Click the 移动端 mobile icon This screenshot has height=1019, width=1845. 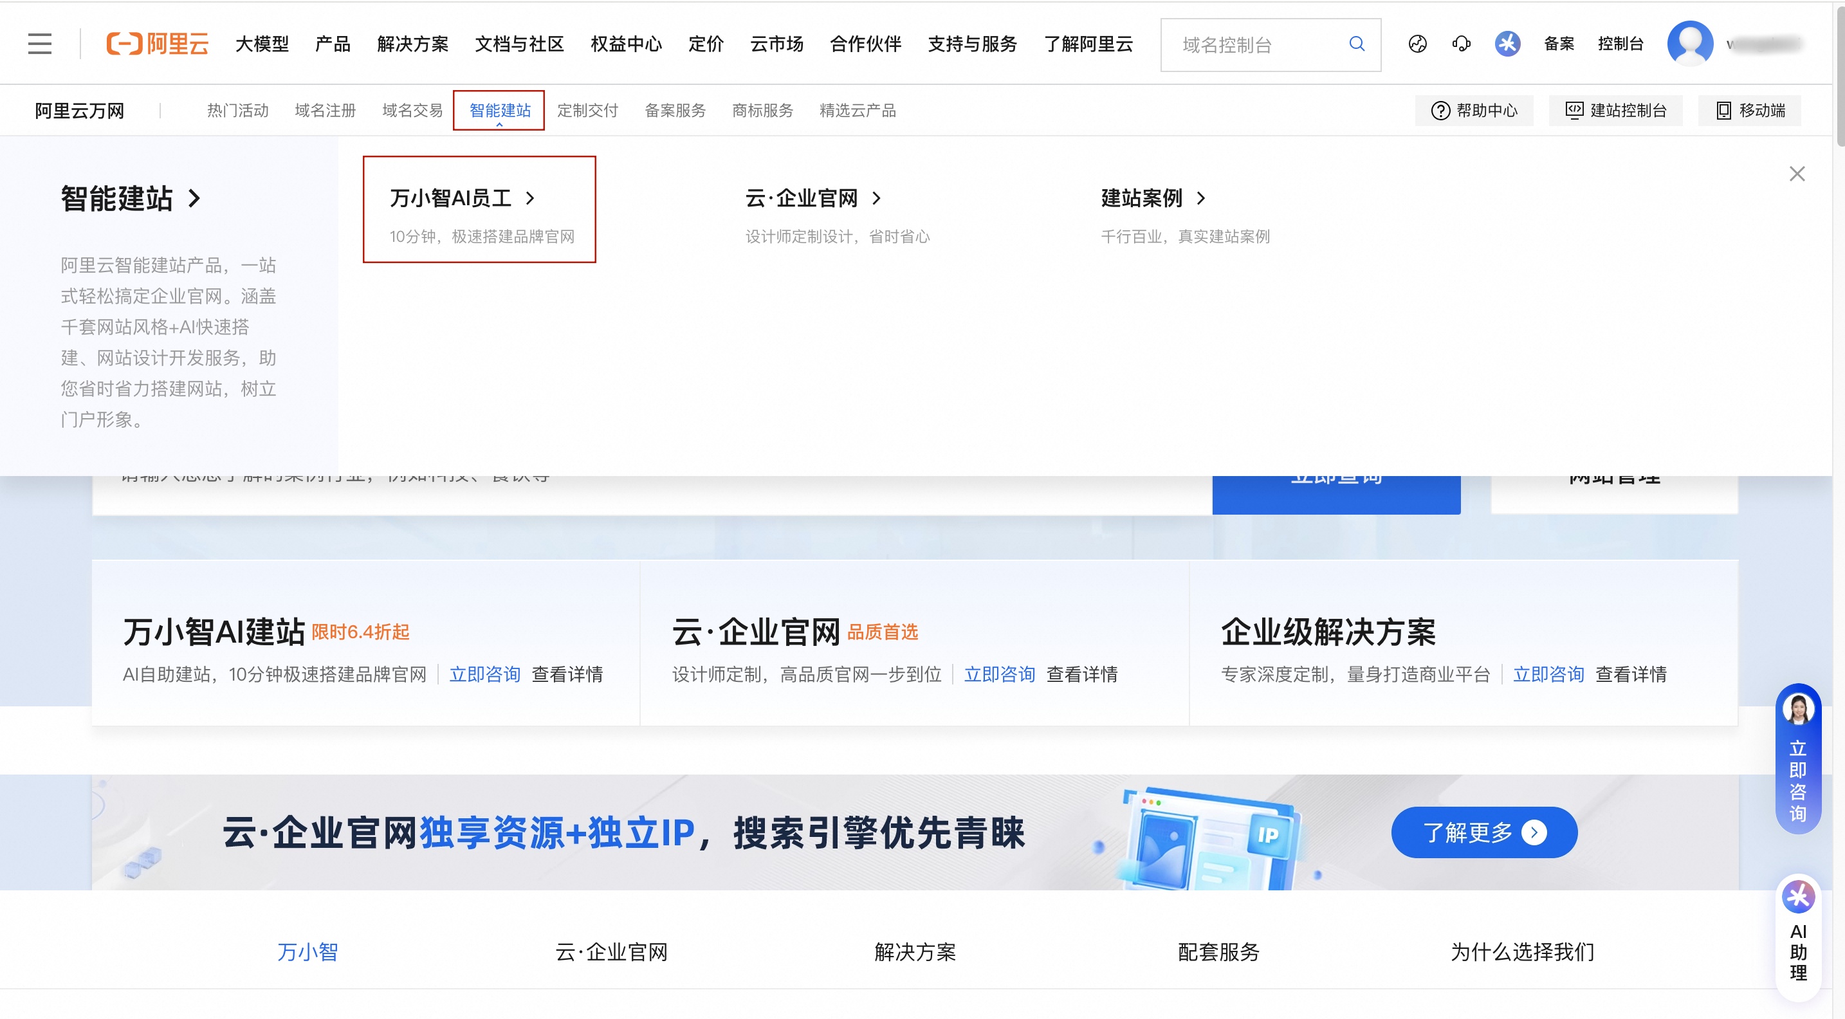1749,110
